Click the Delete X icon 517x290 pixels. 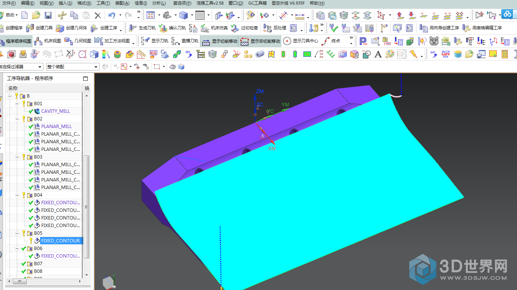(98, 15)
